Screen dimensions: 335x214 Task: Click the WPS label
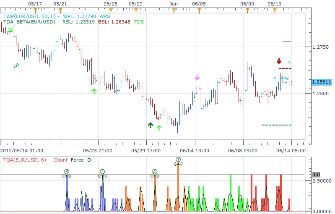click(x=105, y=16)
